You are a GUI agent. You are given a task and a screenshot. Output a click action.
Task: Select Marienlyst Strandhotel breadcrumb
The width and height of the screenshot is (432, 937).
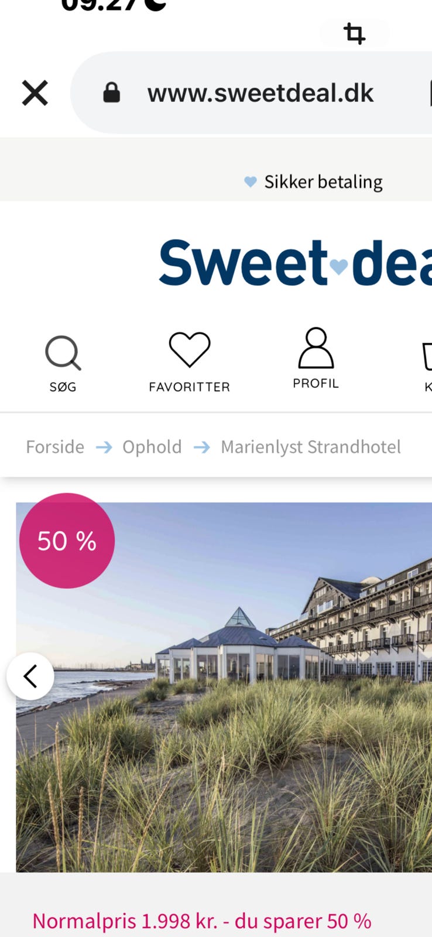point(311,447)
